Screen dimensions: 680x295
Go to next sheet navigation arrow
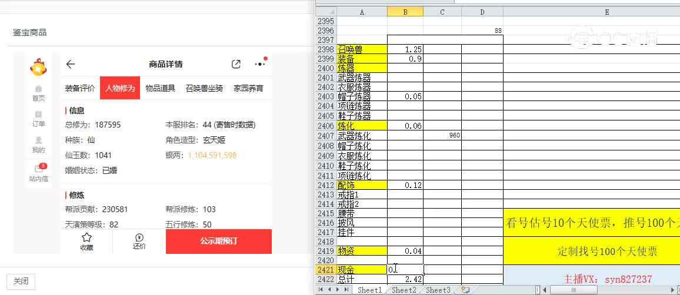coord(338,289)
